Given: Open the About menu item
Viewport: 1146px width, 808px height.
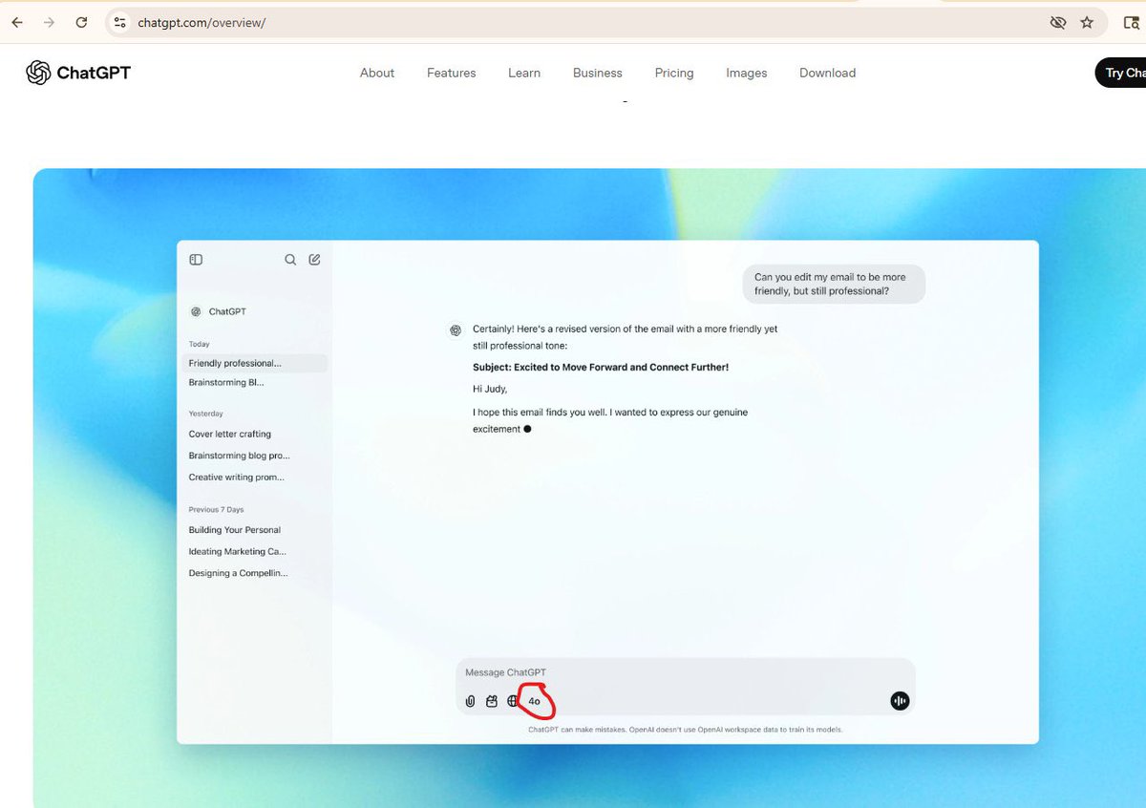Looking at the screenshot, I should pos(377,73).
